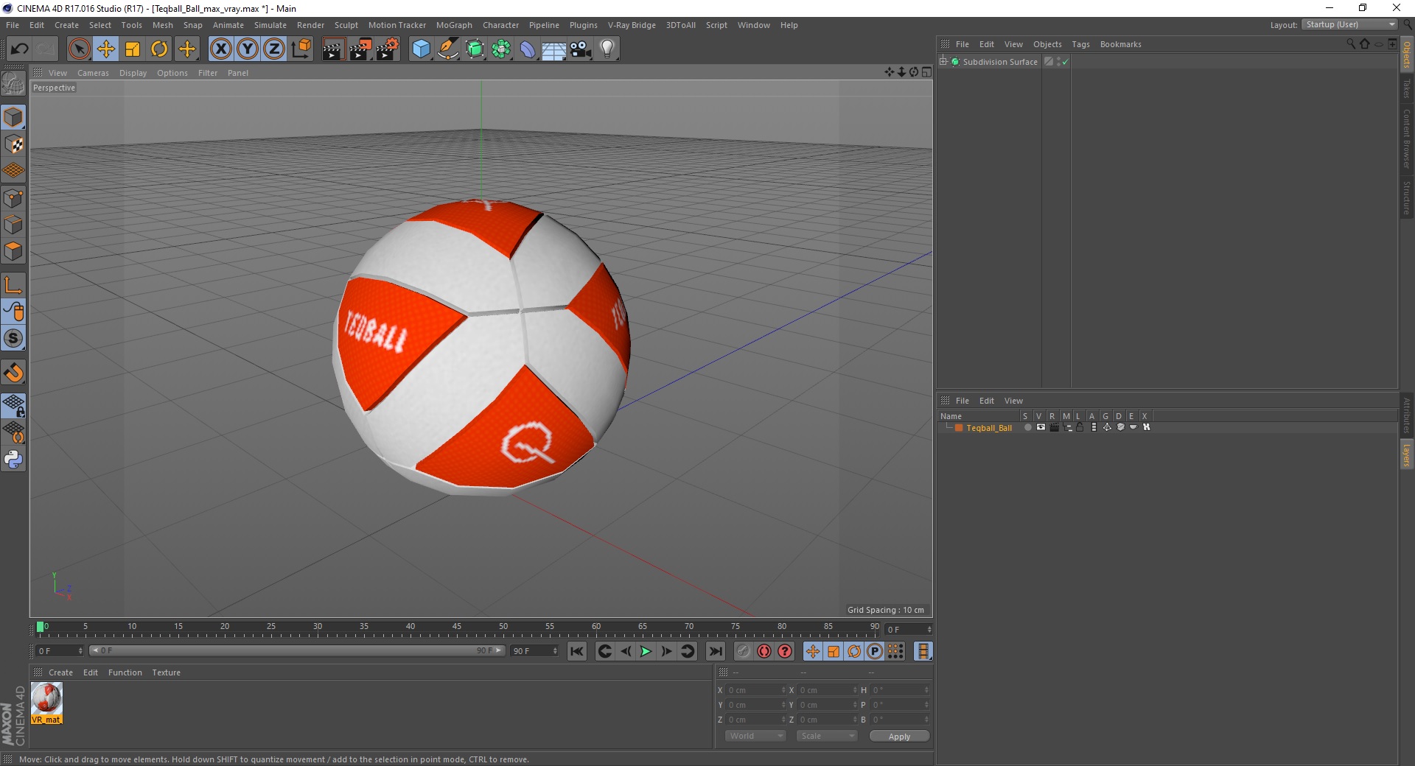
Task: Open the World coordinate dropdown
Action: pyautogui.click(x=755, y=736)
